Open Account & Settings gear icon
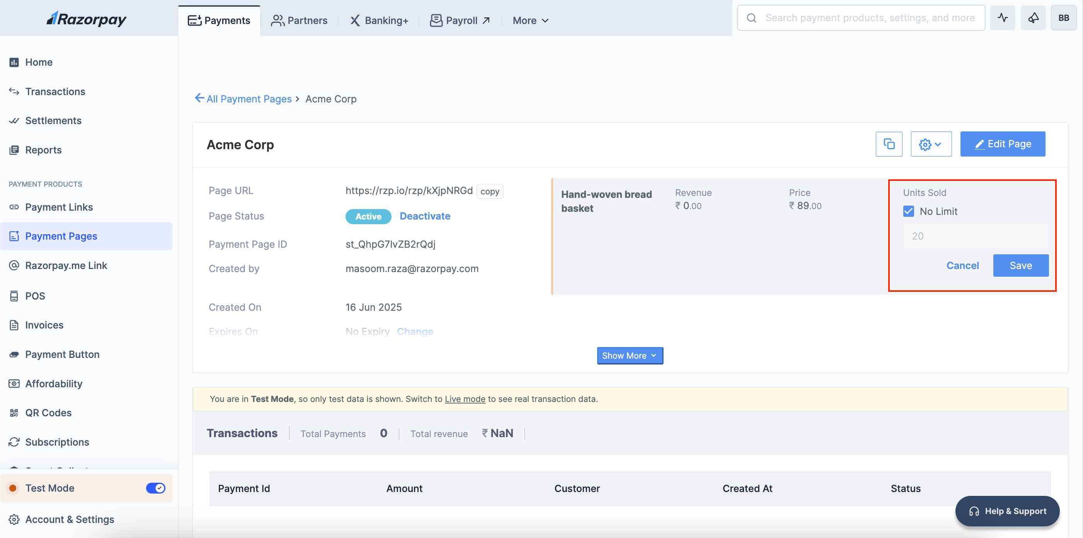 click(14, 519)
